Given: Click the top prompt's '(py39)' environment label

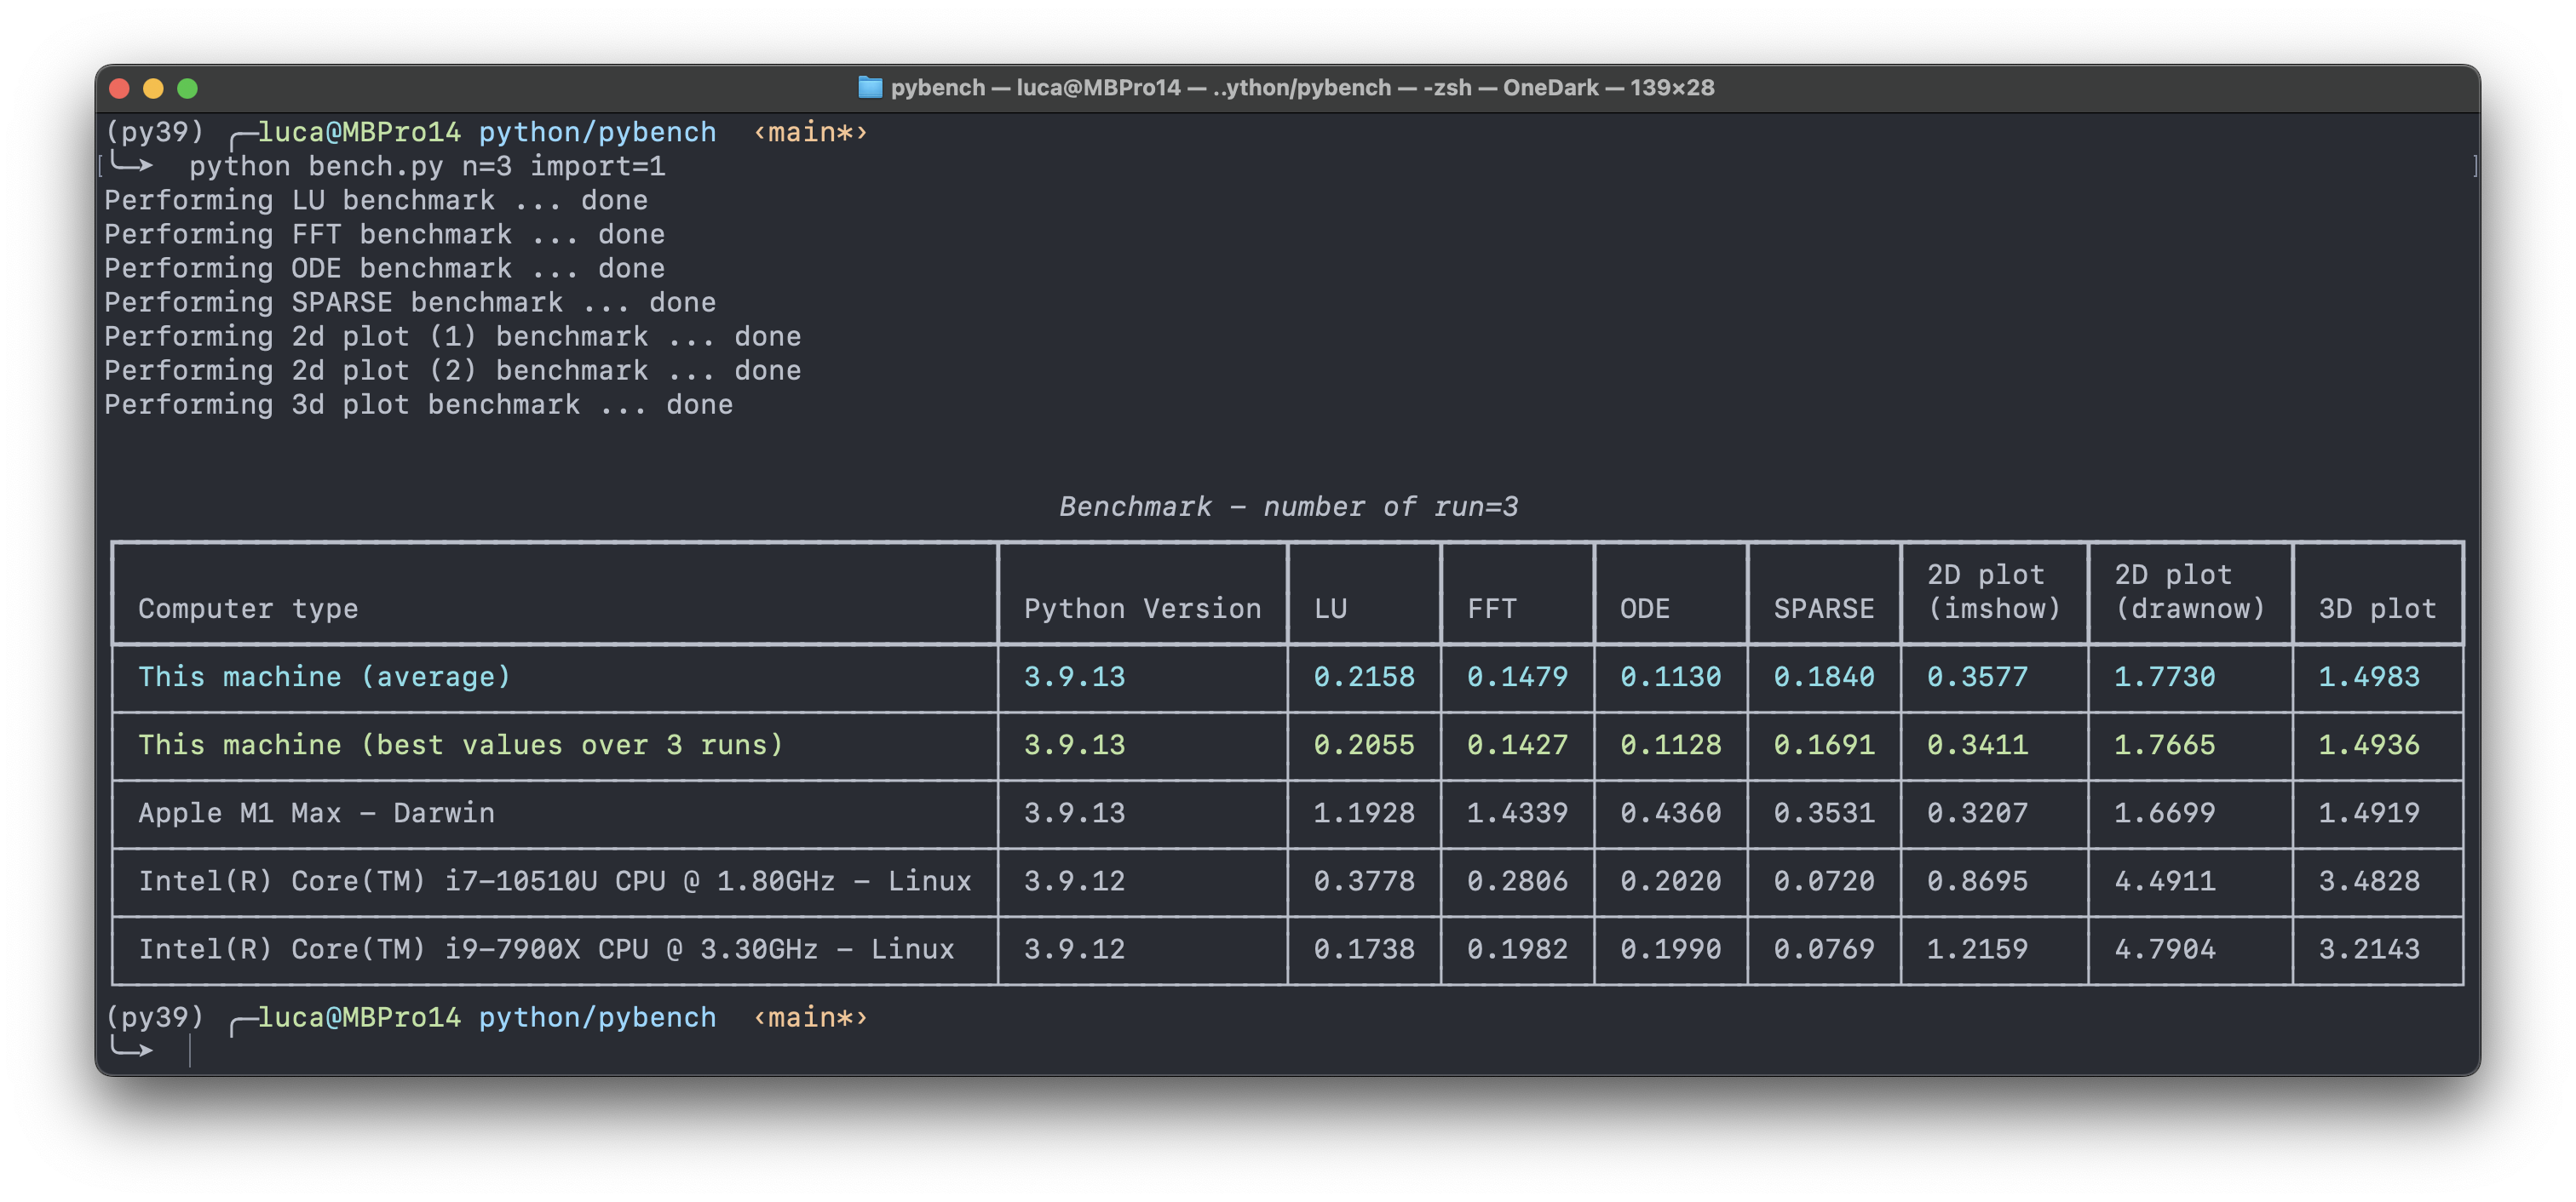Looking at the screenshot, I should [x=154, y=132].
